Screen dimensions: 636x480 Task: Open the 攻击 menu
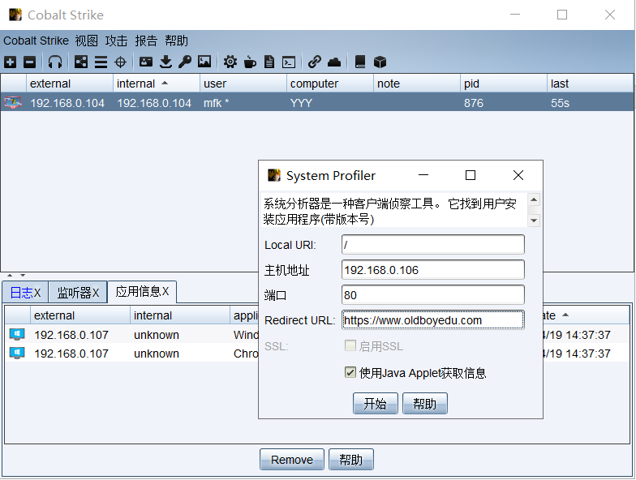click(x=116, y=41)
